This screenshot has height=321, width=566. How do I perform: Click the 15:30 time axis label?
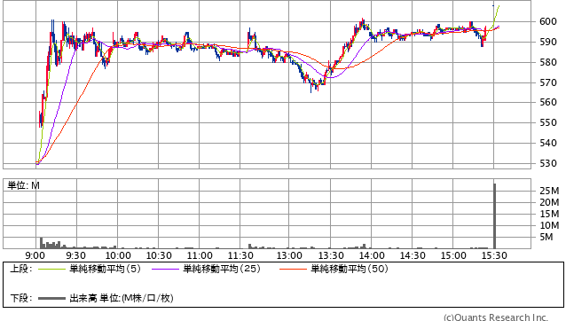(x=494, y=255)
